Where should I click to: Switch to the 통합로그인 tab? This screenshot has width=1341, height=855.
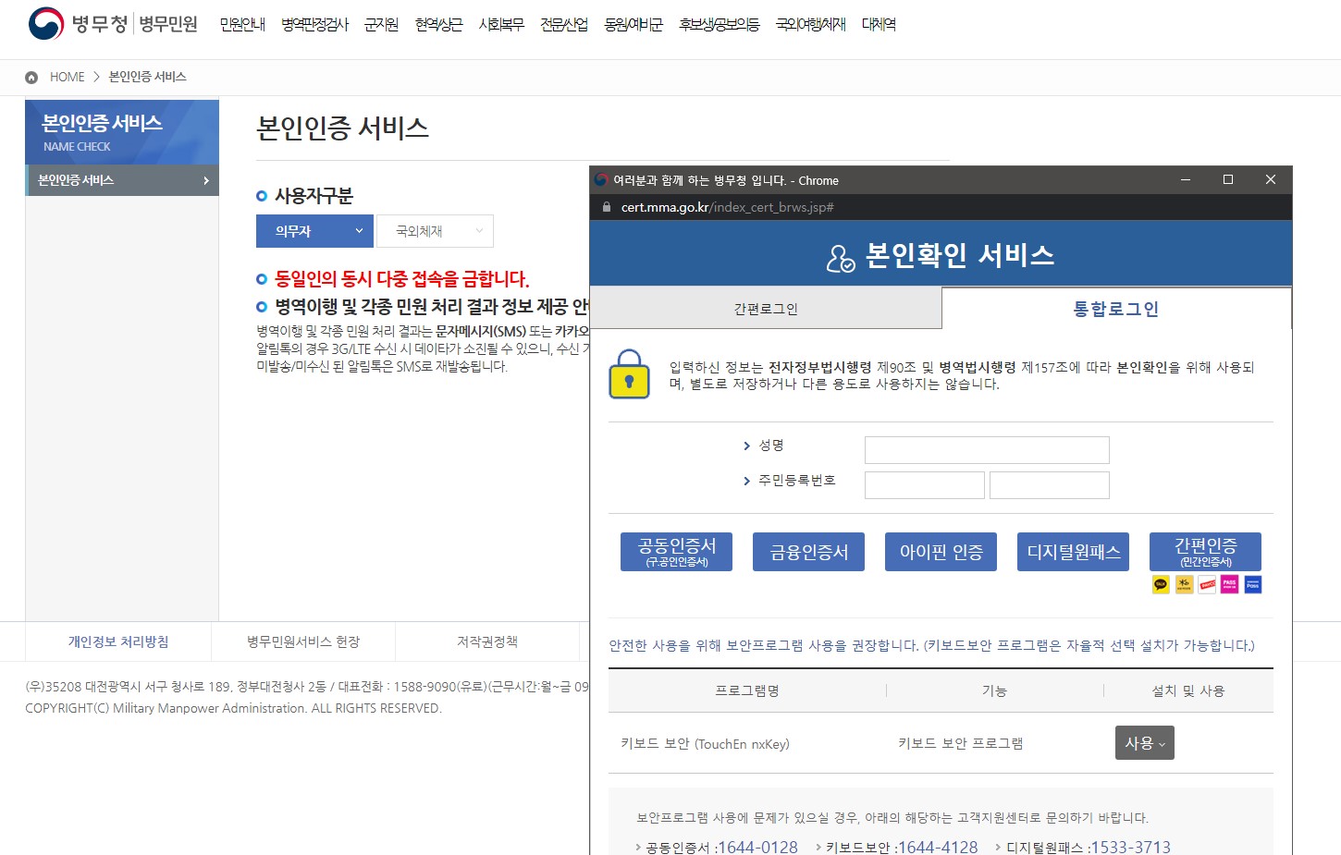pyautogui.click(x=1116, y=309)
